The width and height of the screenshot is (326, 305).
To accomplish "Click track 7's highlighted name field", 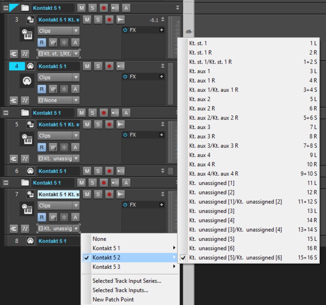I will 58,194.
